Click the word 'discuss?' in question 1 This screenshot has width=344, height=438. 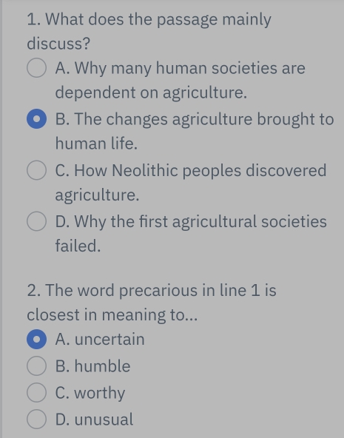58,44
